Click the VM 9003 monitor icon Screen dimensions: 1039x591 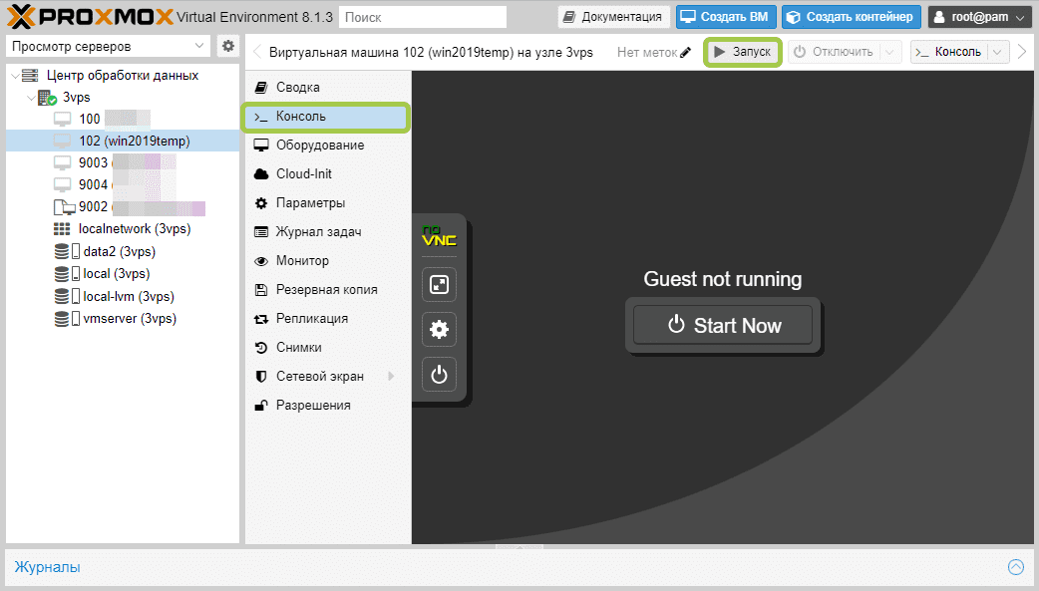pos(62,163)
